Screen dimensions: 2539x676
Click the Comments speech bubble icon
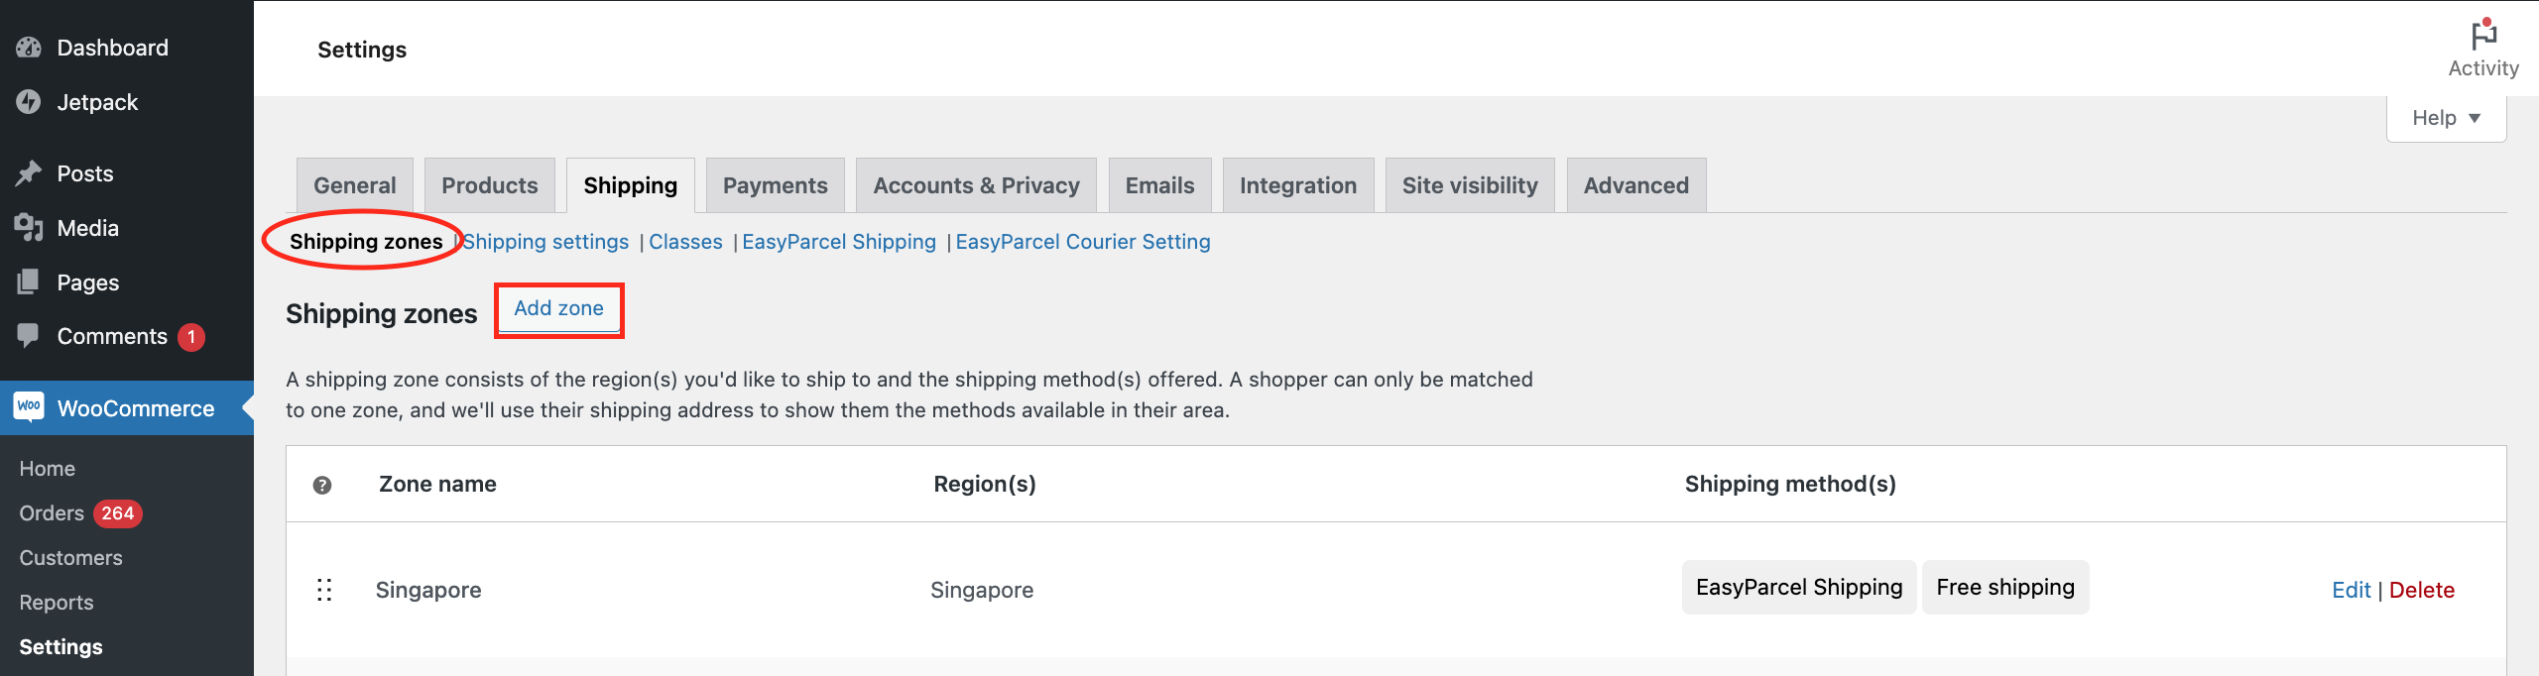pyautogui.click(x=29, y=336)
